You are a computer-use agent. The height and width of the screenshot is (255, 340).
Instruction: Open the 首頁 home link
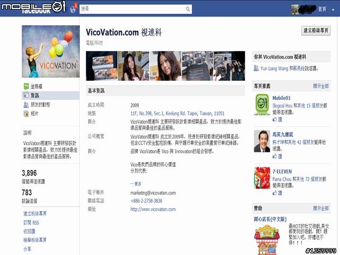322,9
